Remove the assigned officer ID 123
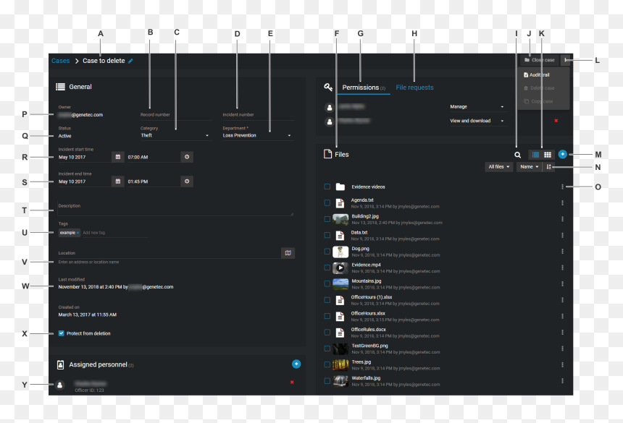 point(292,383)
